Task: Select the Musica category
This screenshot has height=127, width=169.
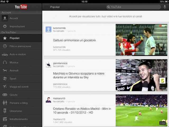Action: [x=21, y=62]
